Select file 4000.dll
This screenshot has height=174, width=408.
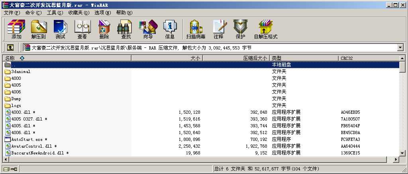point(23,112)
